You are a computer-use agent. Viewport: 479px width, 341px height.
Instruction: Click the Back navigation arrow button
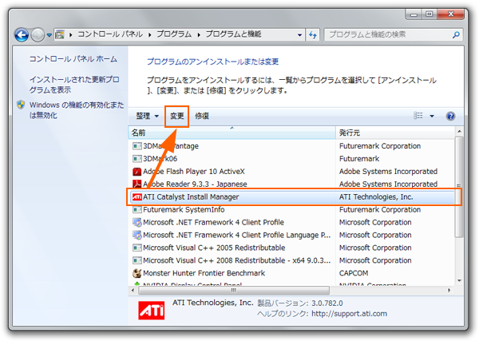pos(22,35)
